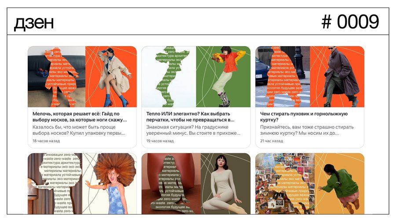Click the '21 час назад' timestamp

click(x=271, y=141)
